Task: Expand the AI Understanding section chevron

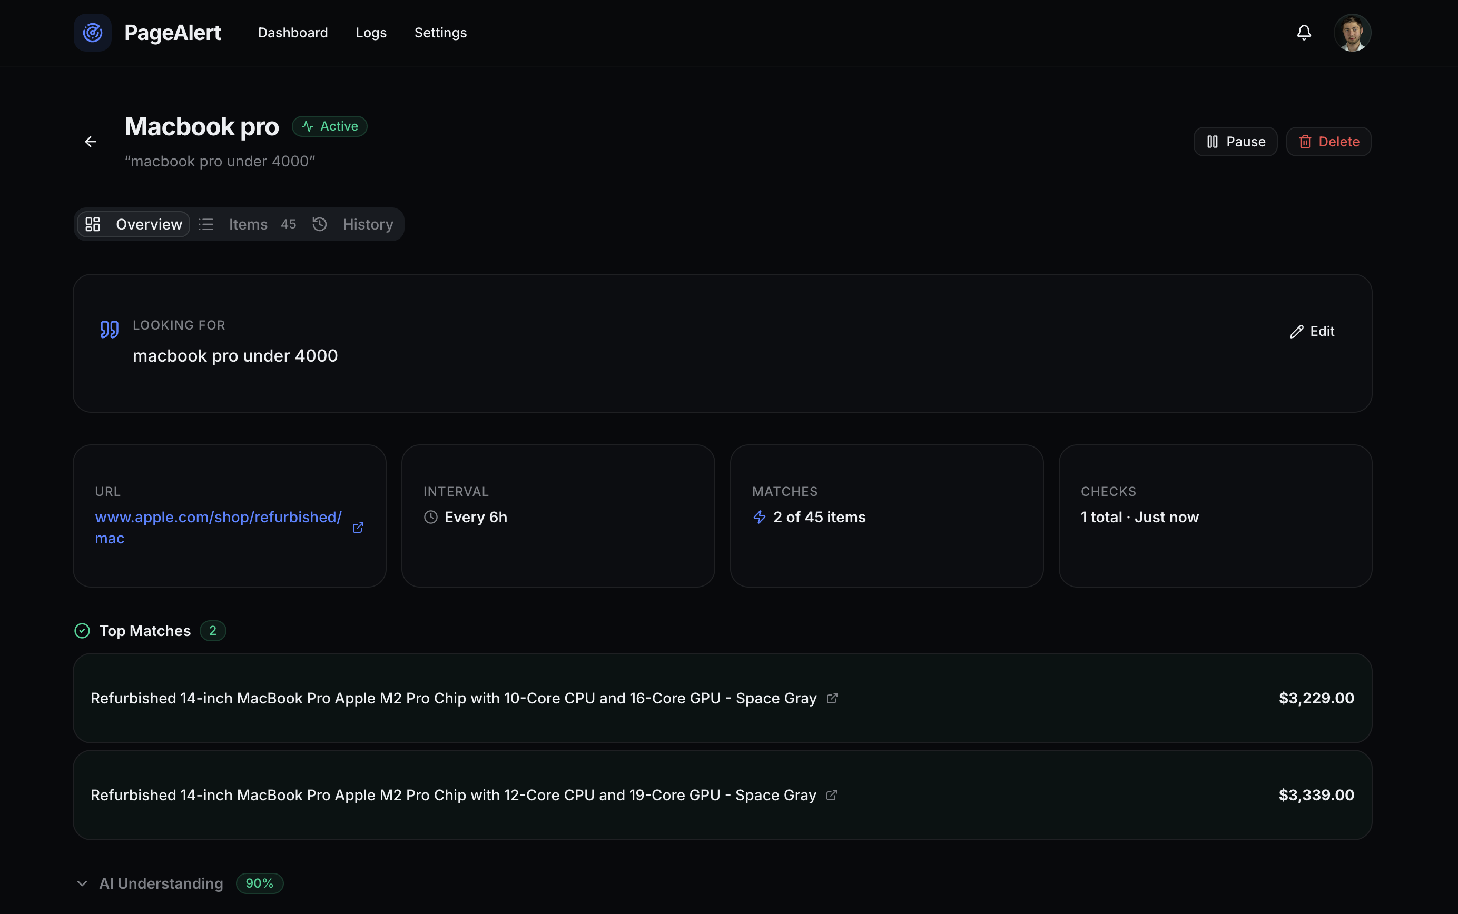Action: coord(82,883)
